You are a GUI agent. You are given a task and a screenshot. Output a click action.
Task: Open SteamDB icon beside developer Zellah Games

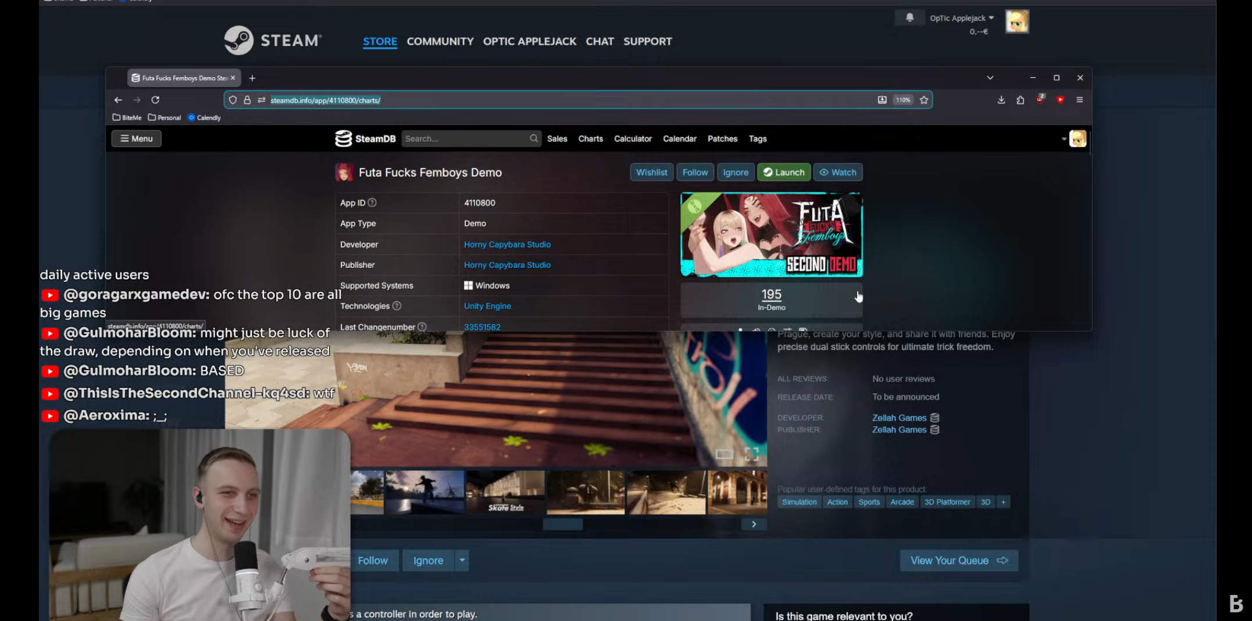[934, 418]
